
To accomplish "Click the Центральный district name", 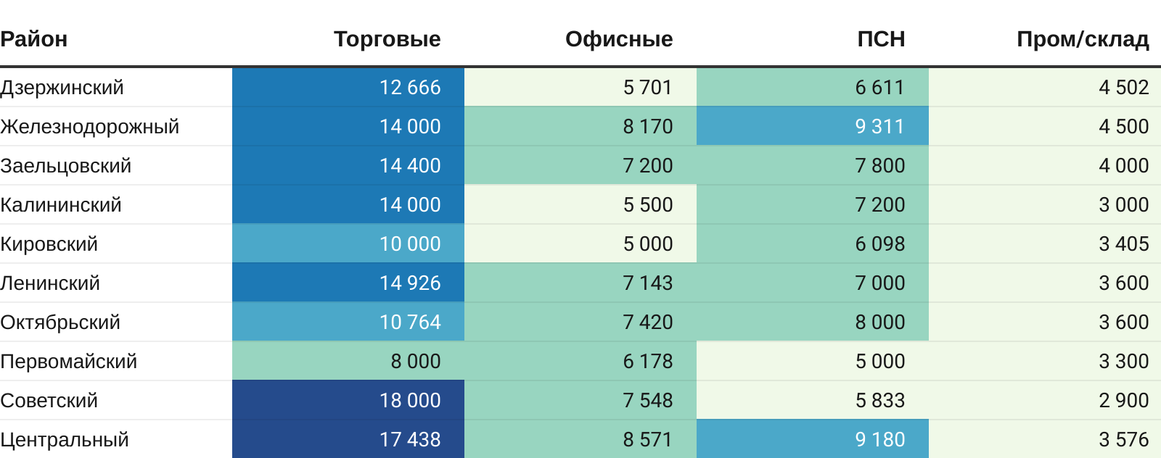I will [x=65, y=440].
